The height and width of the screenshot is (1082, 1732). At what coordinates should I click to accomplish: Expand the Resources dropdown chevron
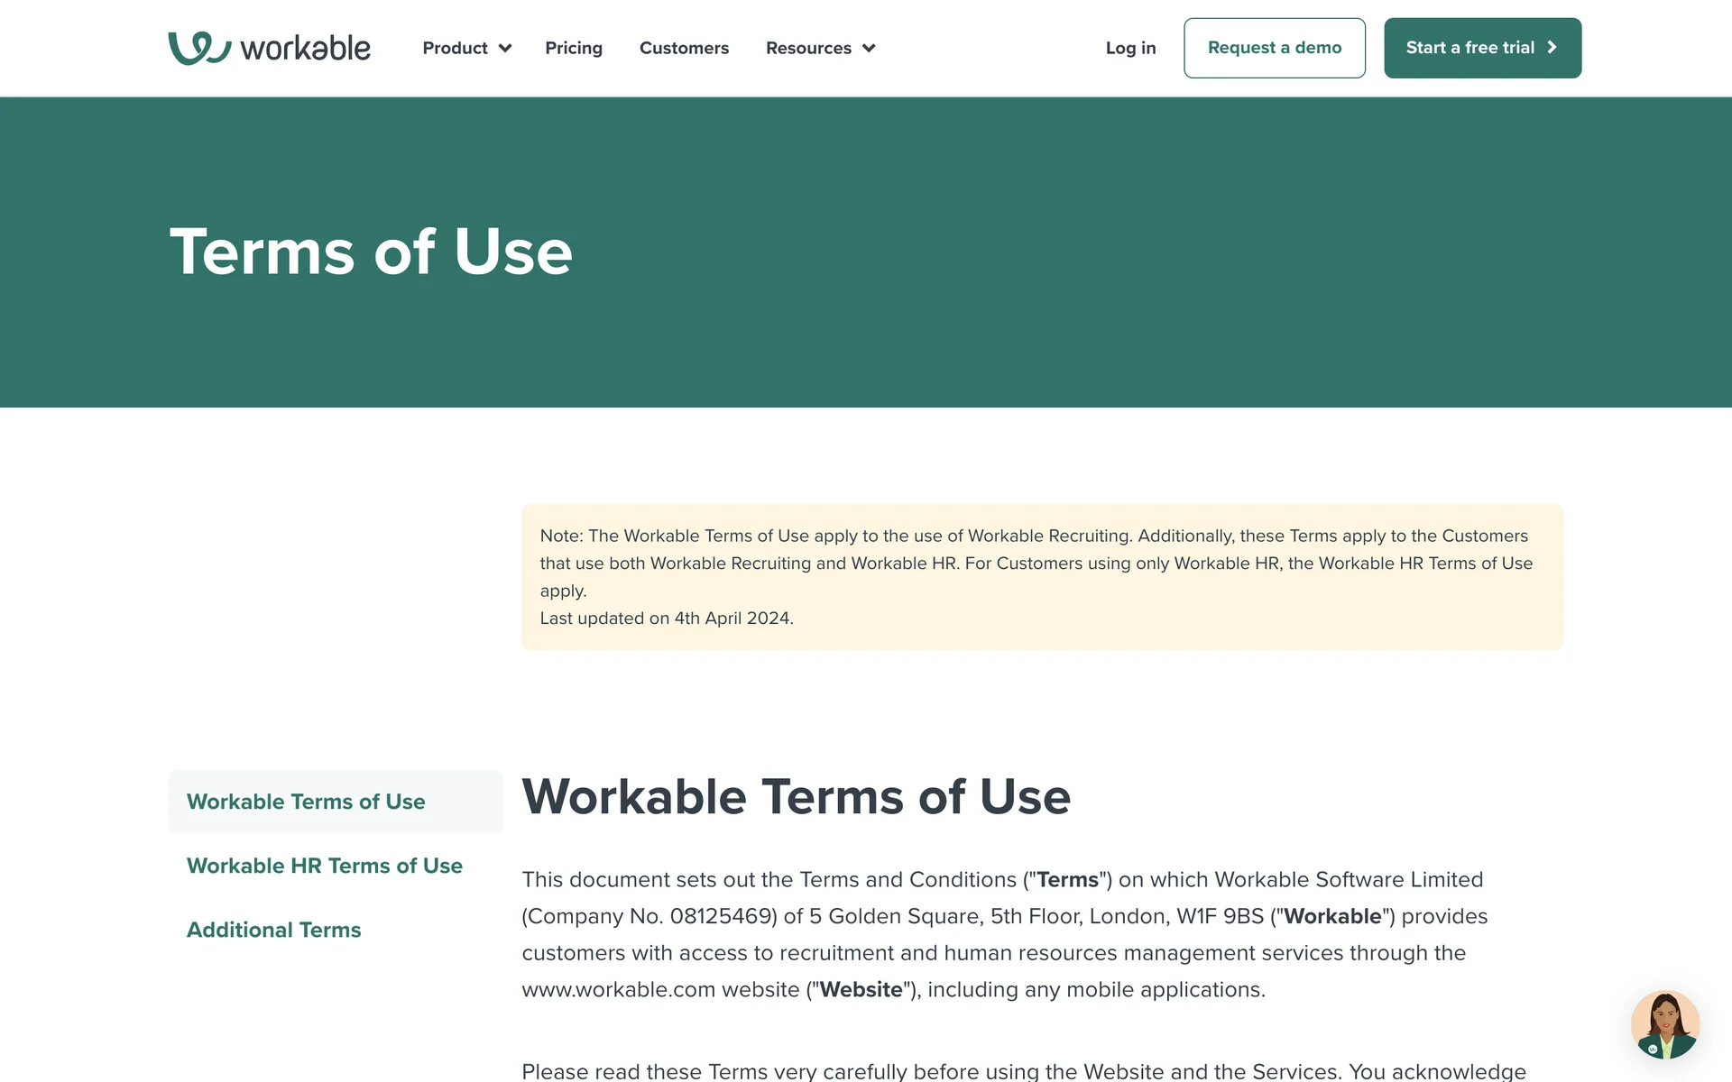point(869,49)
